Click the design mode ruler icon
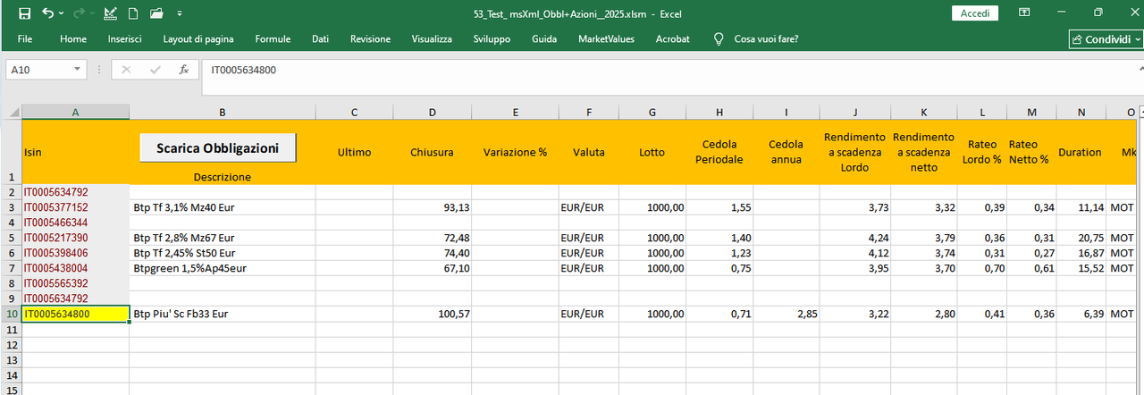The height and width of the screenshot is (395, 1144). [111, 13]
